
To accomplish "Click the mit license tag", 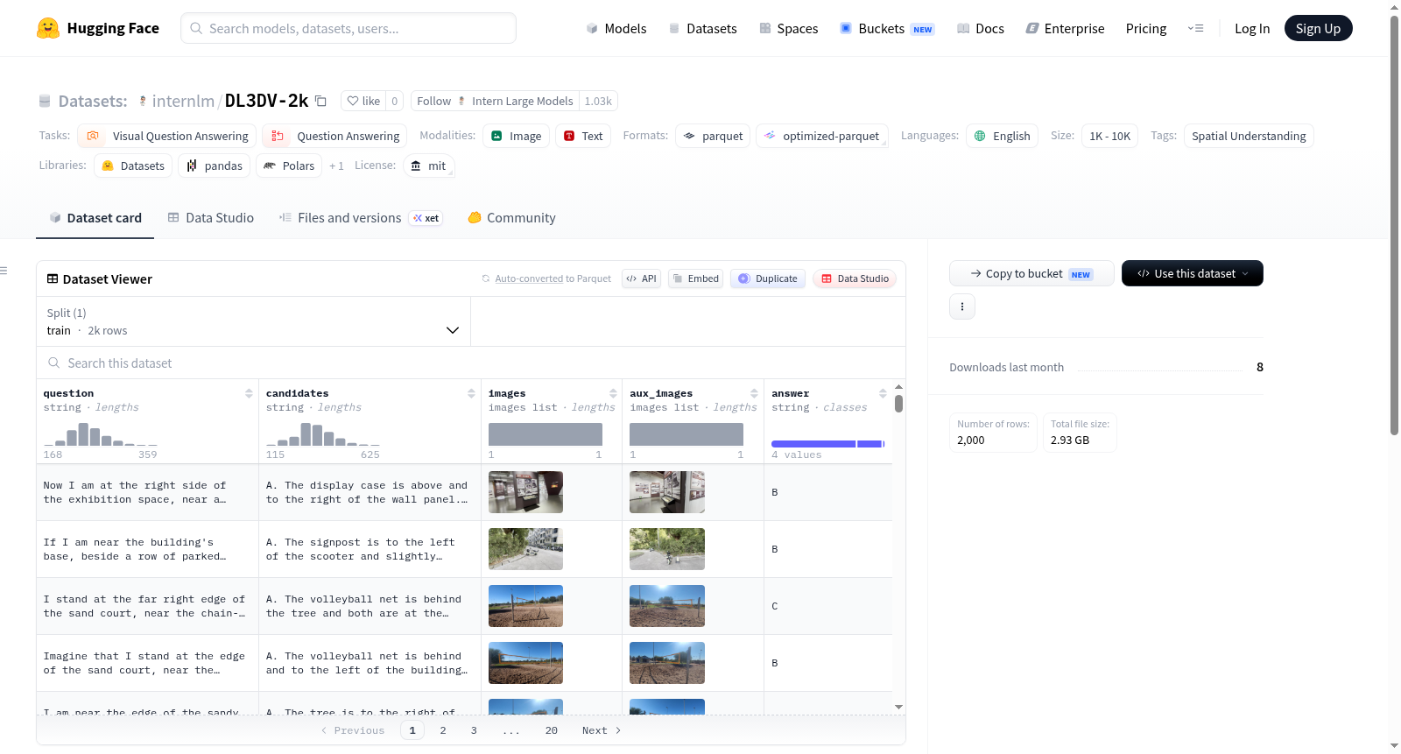I will (429, 166).
